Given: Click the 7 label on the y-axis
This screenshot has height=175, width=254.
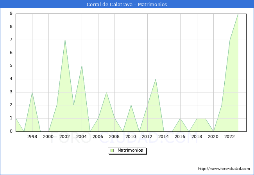Looking at the screenshot, I should click(x=11, y=40).
